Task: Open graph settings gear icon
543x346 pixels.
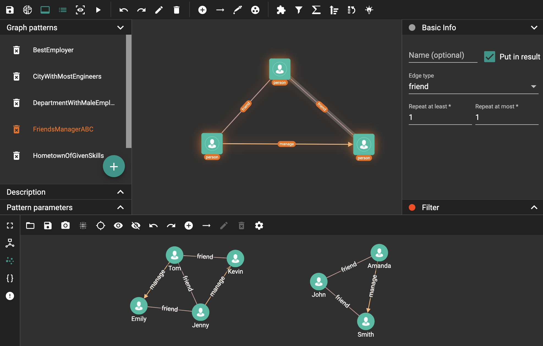Action: pyautogui.click(x=259, y=226)
